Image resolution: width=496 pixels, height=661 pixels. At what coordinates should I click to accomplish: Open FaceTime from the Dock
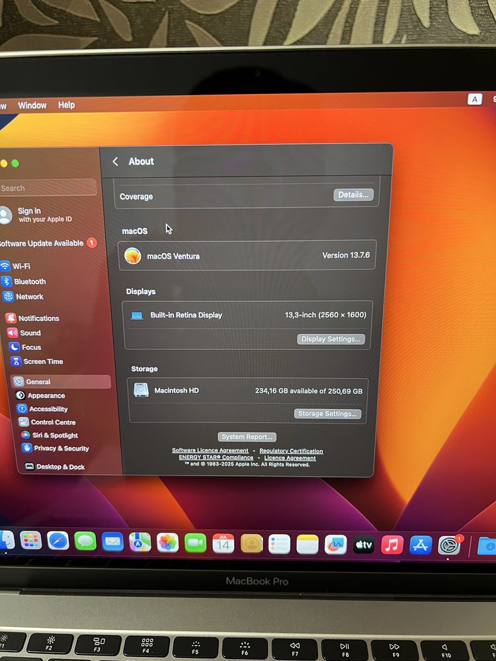[x=195, y=543]
